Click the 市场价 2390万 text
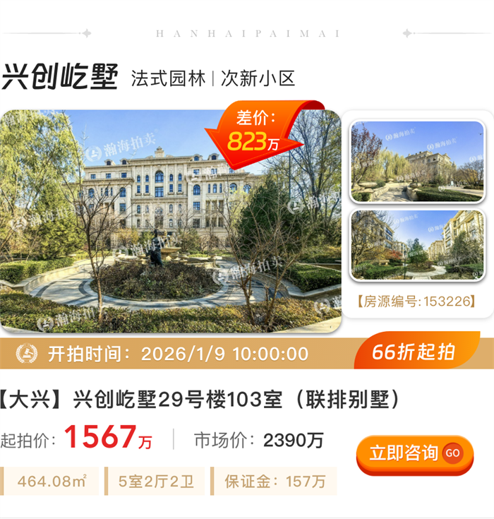494x519 pixels. 259,440
